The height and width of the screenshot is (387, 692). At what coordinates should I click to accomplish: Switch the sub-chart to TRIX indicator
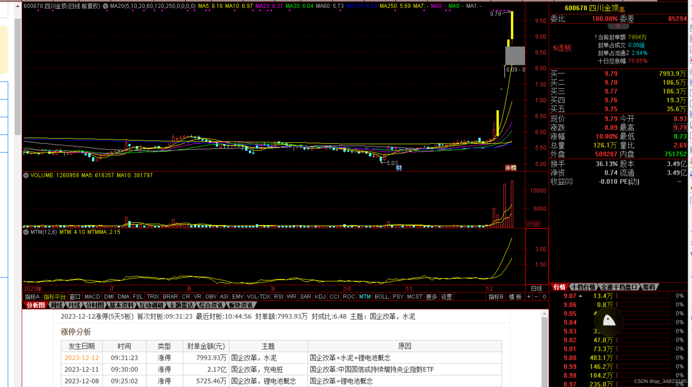[x=153, y=297]
